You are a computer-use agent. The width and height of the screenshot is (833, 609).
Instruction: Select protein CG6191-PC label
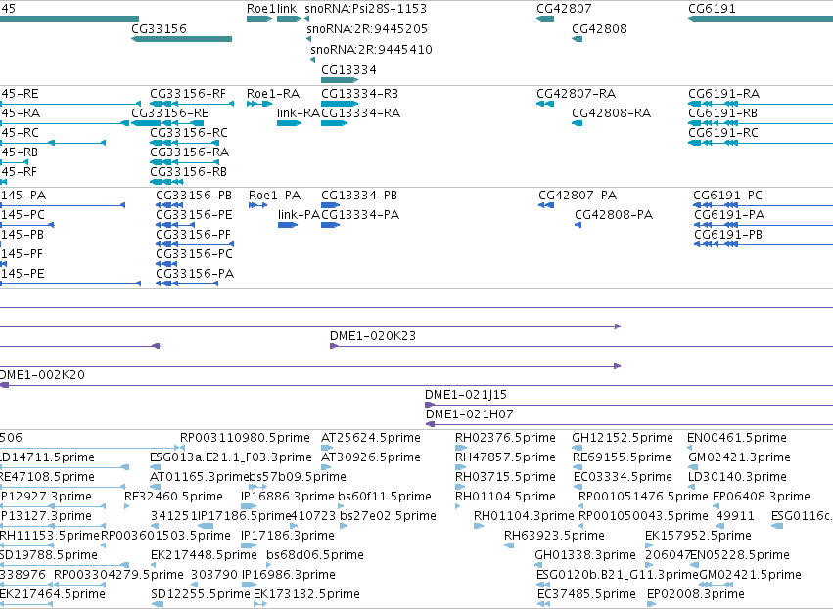[x=728, y=196]
